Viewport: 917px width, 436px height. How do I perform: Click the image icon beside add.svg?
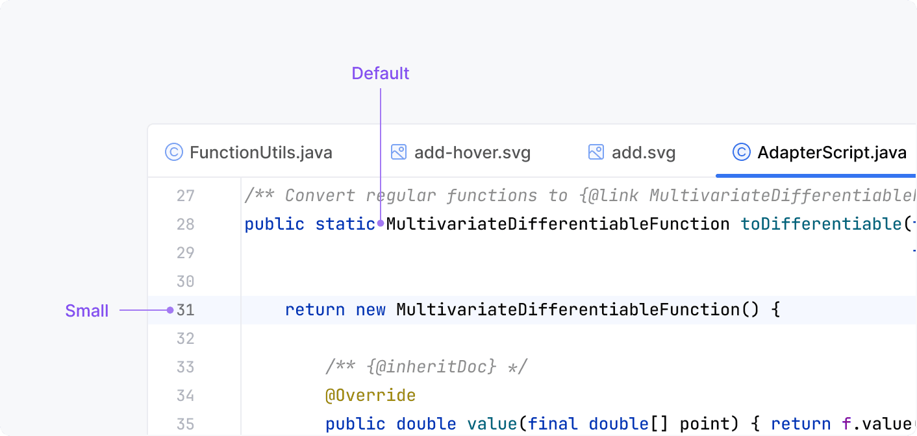(x=596, y=152)
